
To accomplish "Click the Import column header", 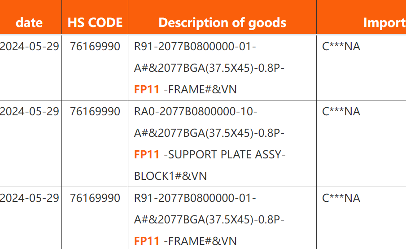I will coord(384,23).
